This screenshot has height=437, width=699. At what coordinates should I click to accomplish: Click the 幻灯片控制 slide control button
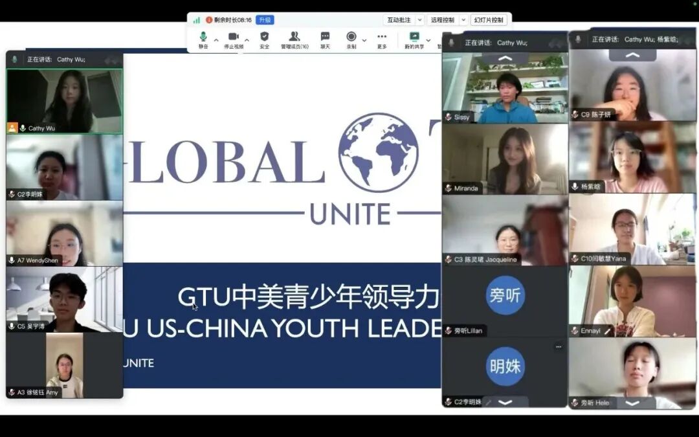tap(489, 20)
